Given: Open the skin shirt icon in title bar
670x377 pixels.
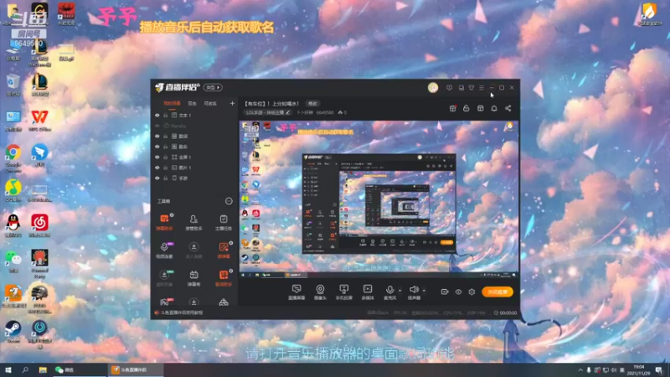Looking at the screenshot, I should pos(472,88).
